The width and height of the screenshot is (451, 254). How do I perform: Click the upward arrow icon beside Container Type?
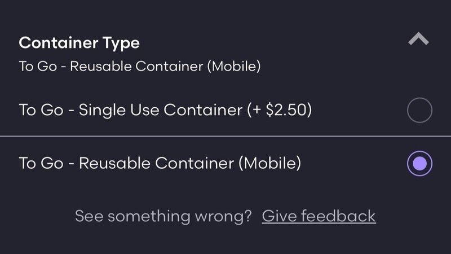tap(419, 40)
